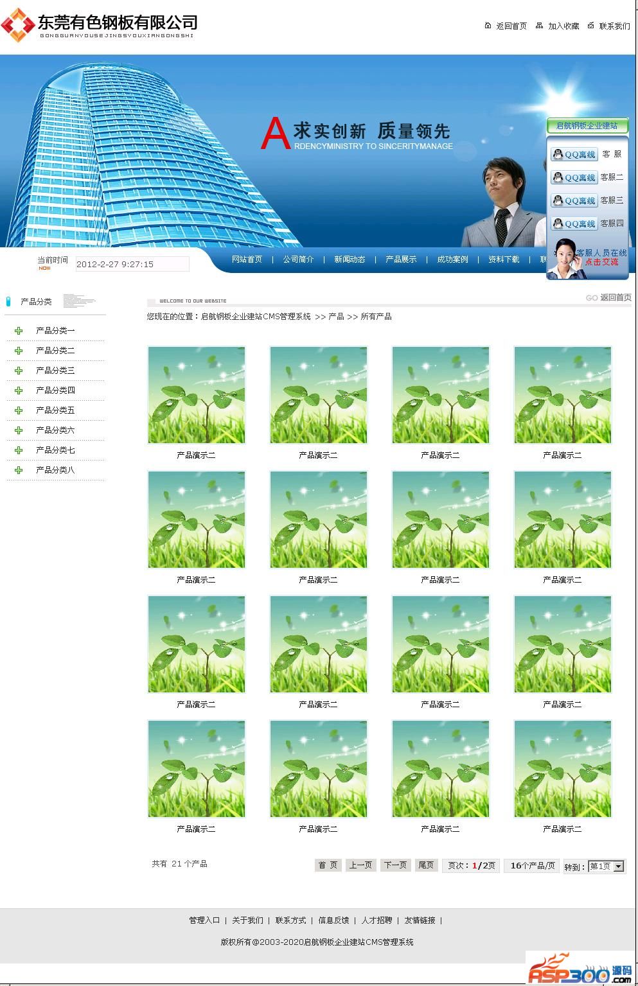Screen dimensions: 638x986
Task: Click the GO 返回首页 link
Action: (x=608, y=297)
